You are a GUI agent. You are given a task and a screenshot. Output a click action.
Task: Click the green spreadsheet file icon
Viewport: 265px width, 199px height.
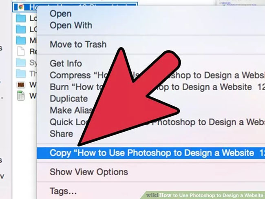[x=21, y=96]
